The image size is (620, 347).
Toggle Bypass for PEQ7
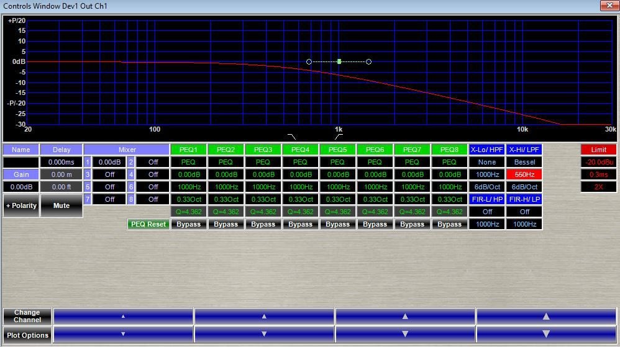412,224
